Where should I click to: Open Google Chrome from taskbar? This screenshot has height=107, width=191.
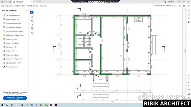tap(41, 105)
